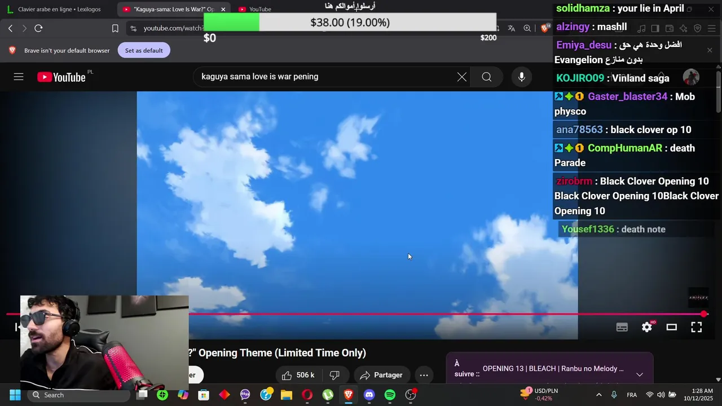The image size is (722, 406).
Task: Toggle fullscreen on the video
Action: point(697,327)
